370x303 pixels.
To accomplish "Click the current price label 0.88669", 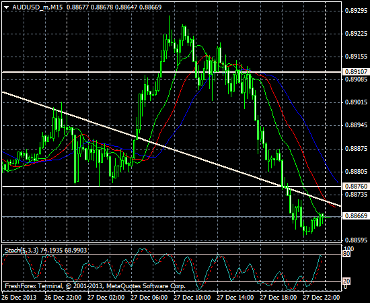I will (356, 216).
